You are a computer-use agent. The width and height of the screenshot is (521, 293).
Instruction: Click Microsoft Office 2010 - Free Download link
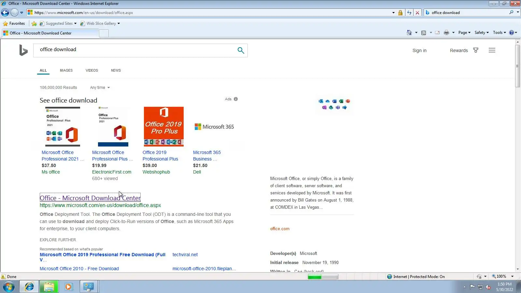[x=79, y=269]
